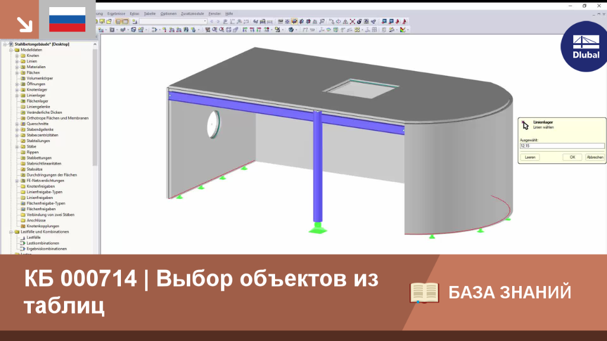The image size is (607, 341).
Task: Click the Ausgewählt input field
Action: 562,146
